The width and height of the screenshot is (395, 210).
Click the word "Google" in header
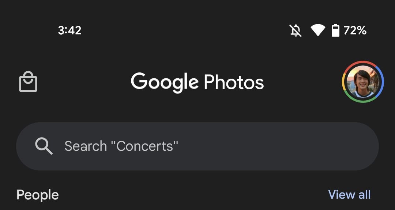[165, 82]
